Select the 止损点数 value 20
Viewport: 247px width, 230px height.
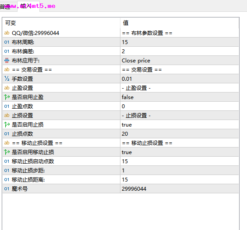point(180,134)
